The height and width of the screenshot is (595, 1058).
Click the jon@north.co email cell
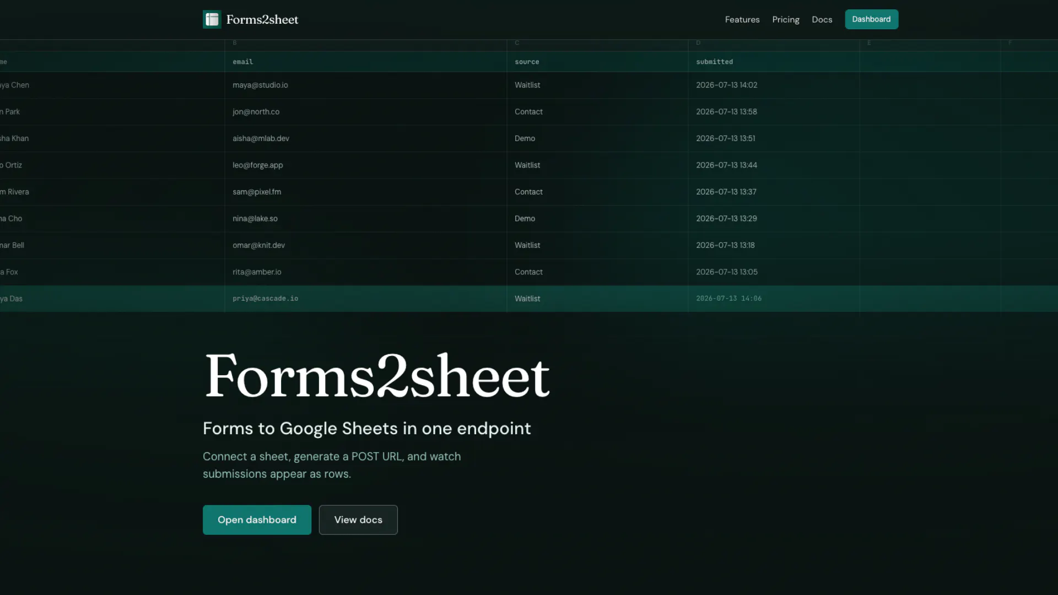pyautogui.click(x=366, y=112)
